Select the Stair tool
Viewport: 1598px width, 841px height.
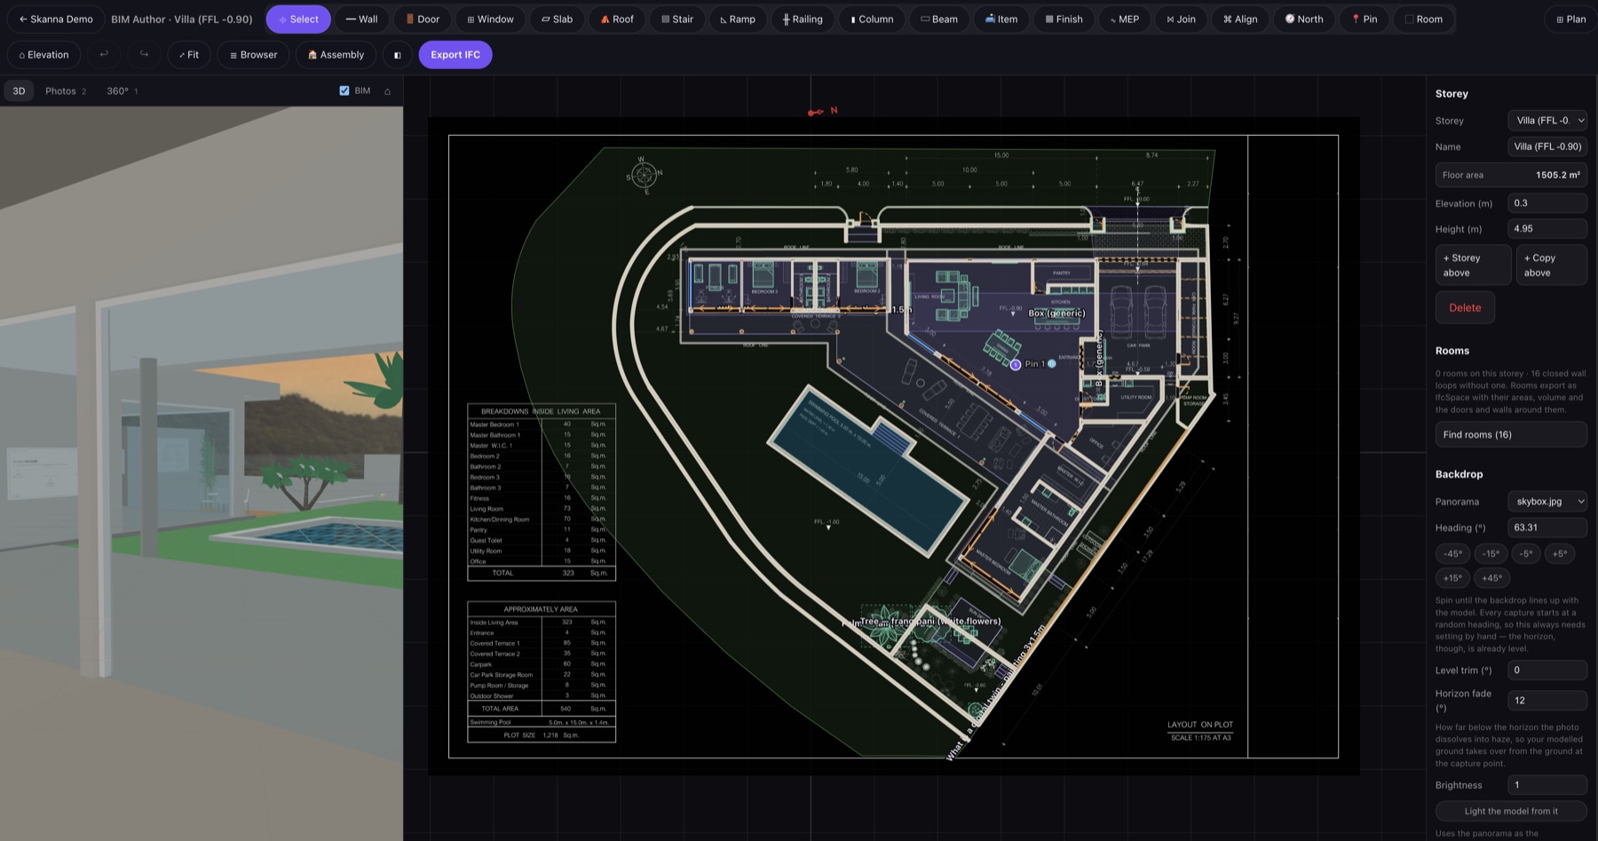pyautogui.click(x=677, y=19)
